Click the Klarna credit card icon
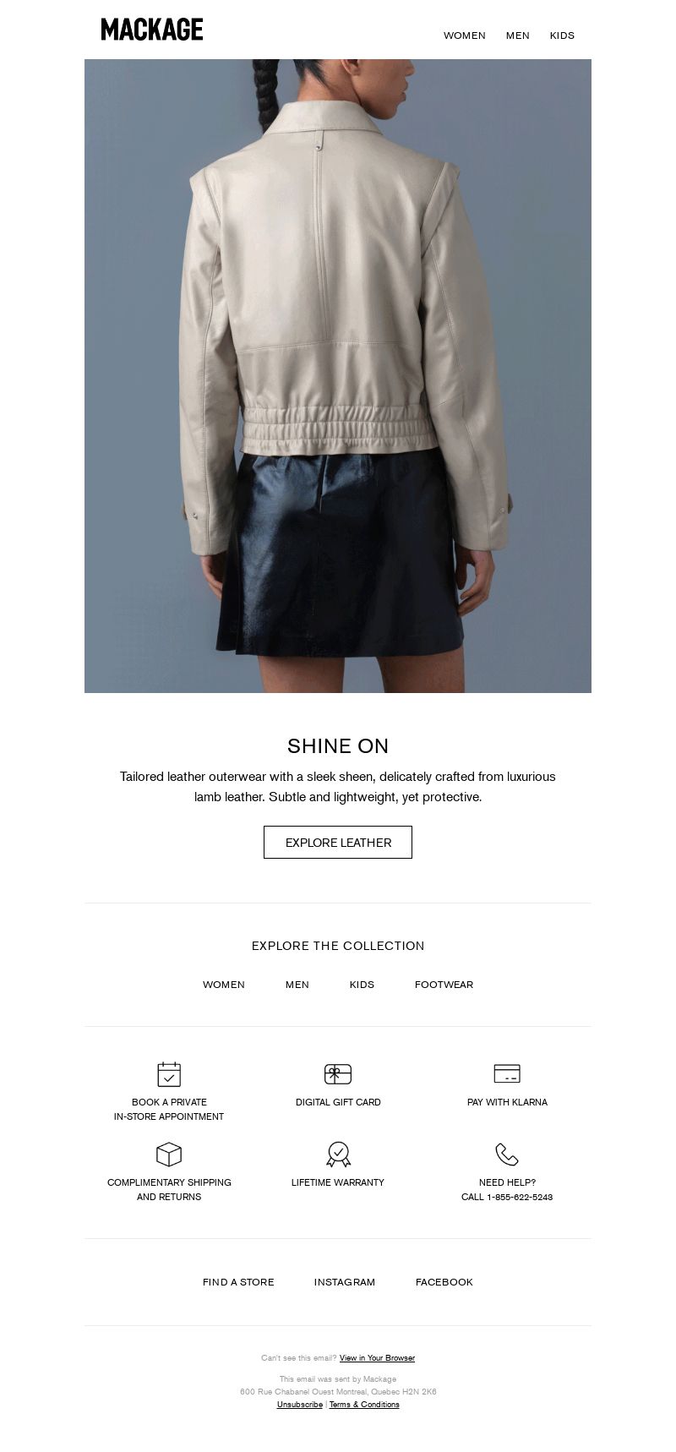Viewport: 676px width, 1452px height. (x=507, y=1074)
